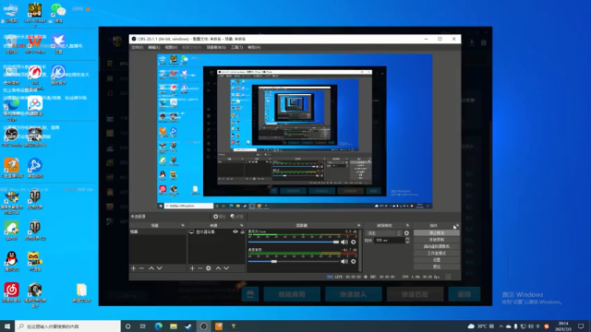Pop out the Controls dock panel
The image size is (591, 332).
(x=457, y=225)
